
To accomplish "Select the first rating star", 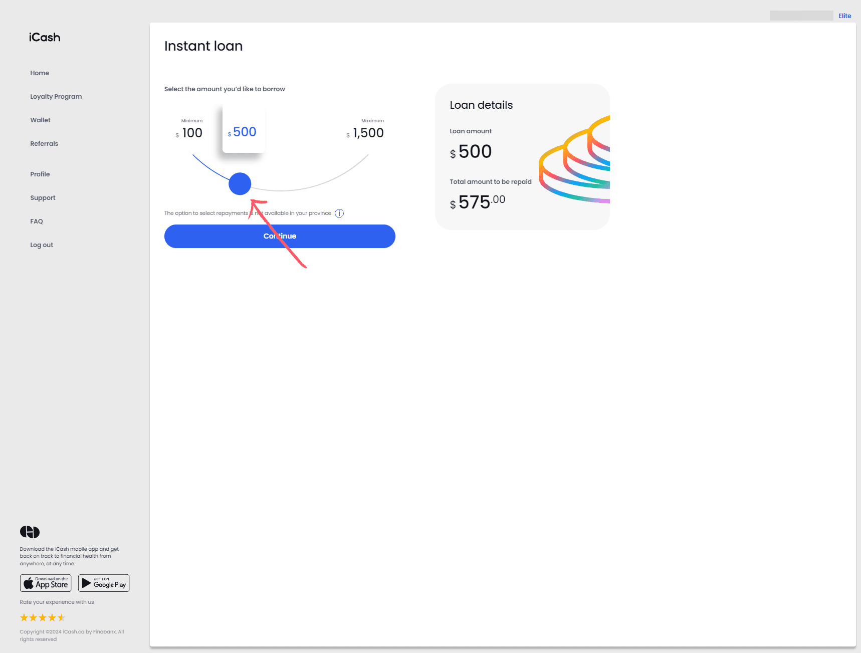I will (x=24, y=617).
